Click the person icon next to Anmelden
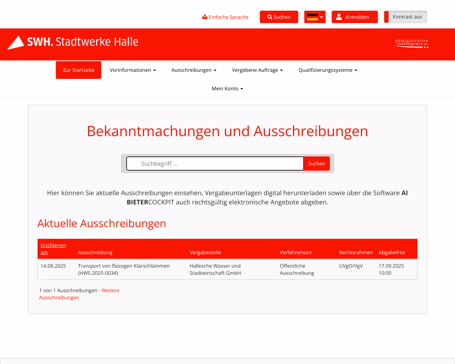 pyautogui.click(x=339, y=16)
